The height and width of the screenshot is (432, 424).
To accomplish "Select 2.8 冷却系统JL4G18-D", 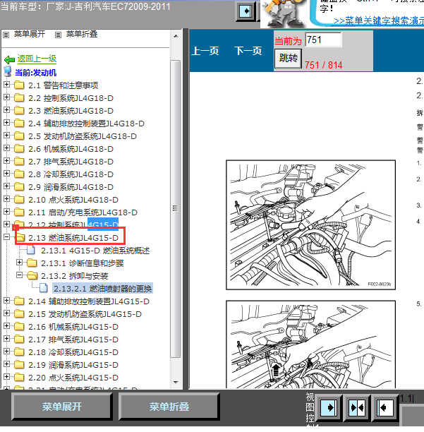I will [71, 174].
